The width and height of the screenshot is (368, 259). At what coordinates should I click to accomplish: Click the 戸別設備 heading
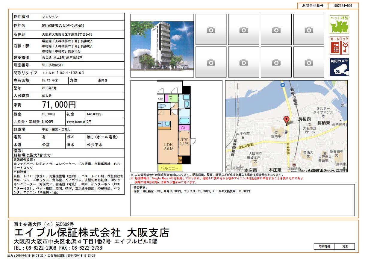pyautogui.click(x=21, y=172)
